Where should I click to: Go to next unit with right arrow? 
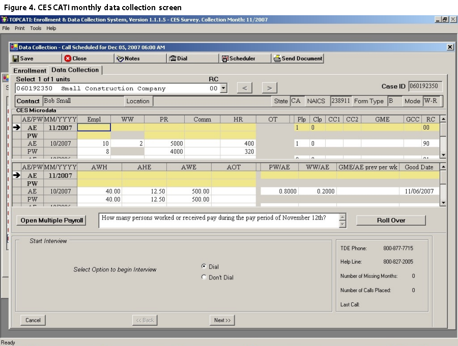269,88
